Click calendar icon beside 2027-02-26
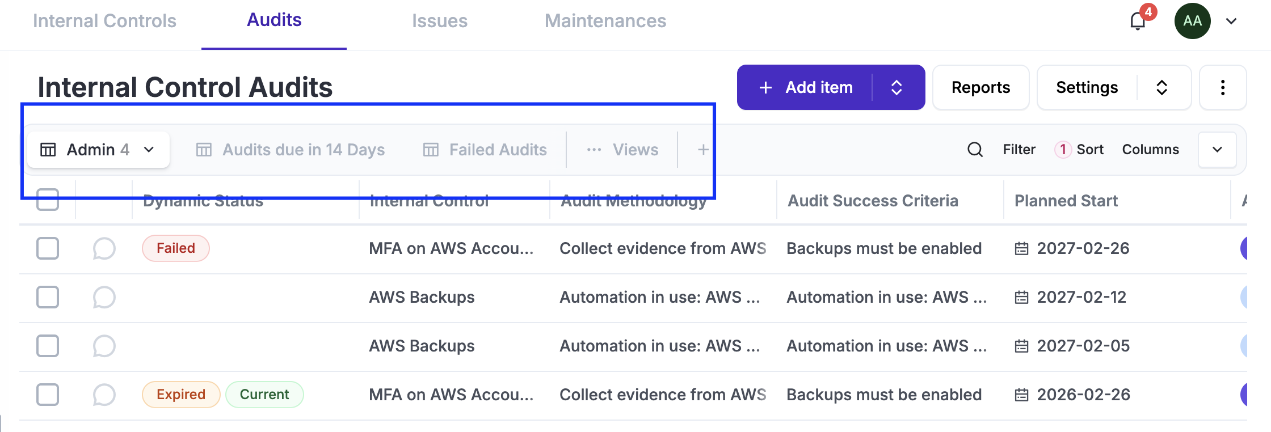Viewport: 1271px width, 432px height. tap(1021, 248)
